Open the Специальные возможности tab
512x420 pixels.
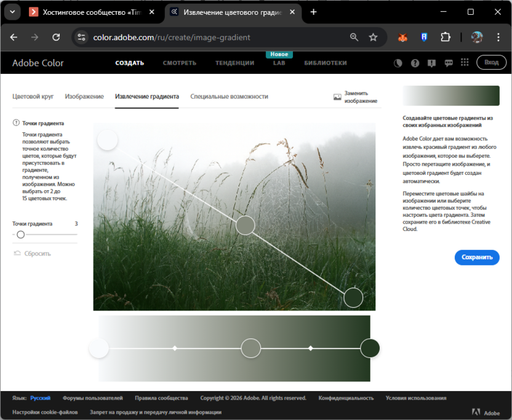(x=230, y=97)
